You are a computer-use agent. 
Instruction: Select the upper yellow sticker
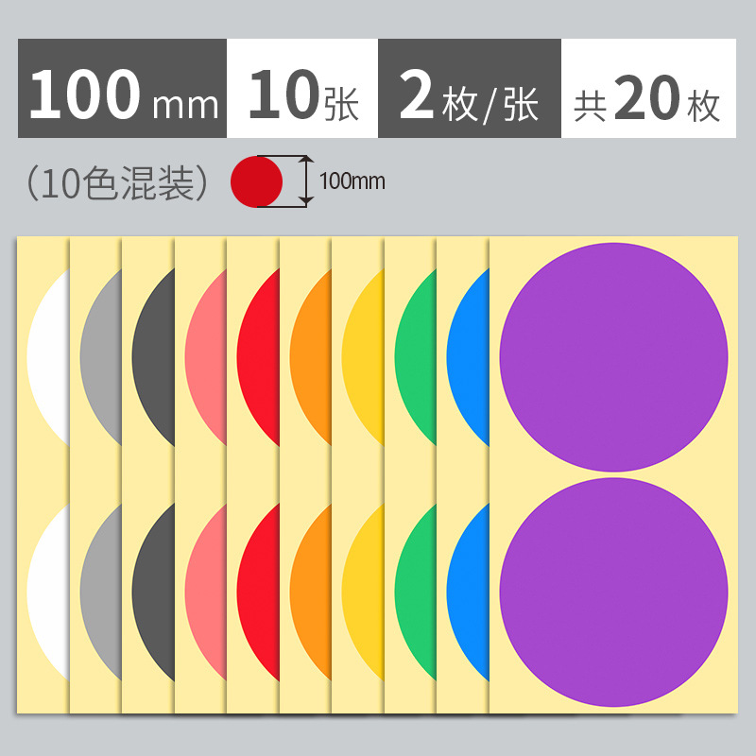pos(364,358)
